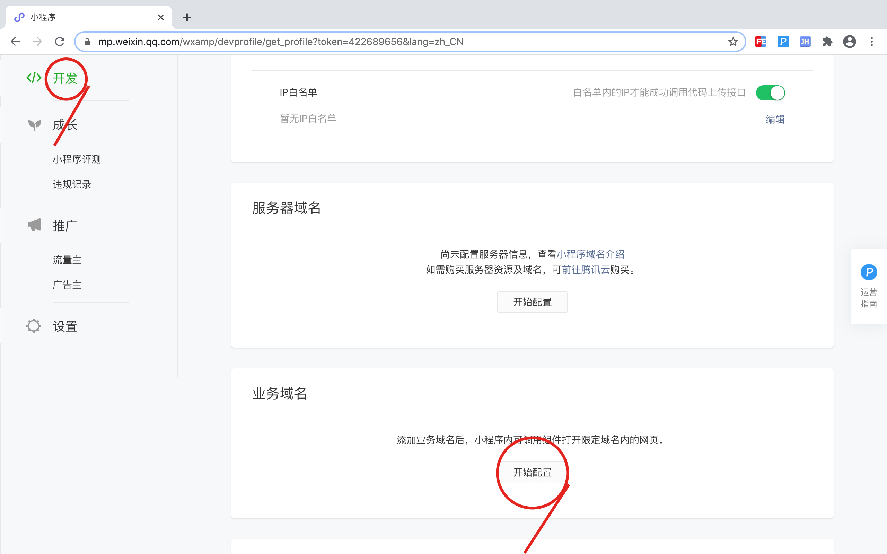Open the 运营指南 guide panel icon
Image resolution: width=887 pixels, height=554 pixels.
(x=868, y=272)
